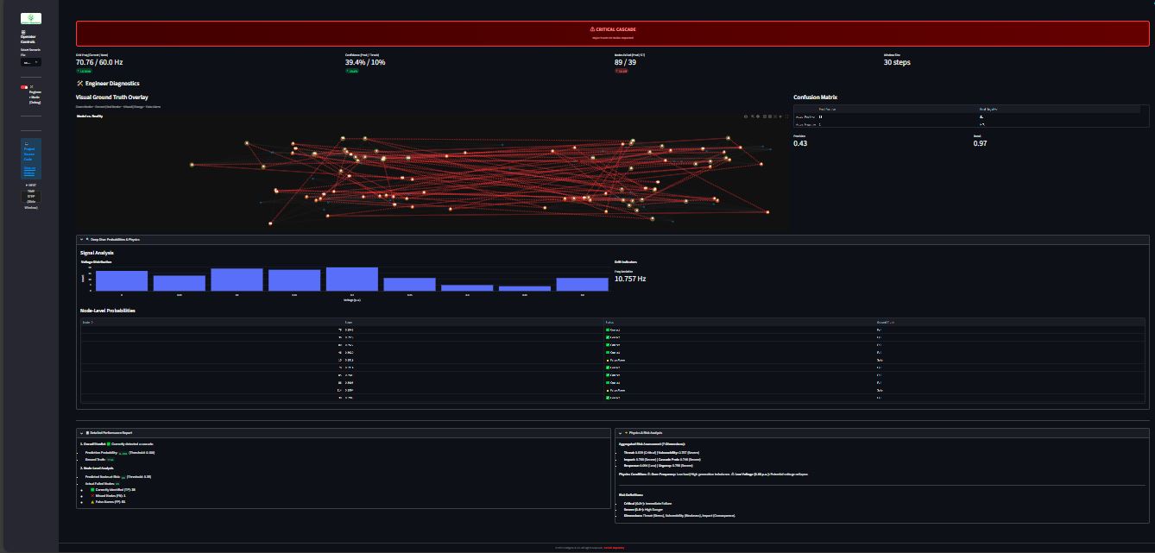
Task: Select the zoom tool on the overlay chart
Action: (x=753, y=117)
